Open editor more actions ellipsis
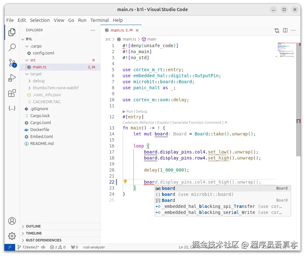Viewport: 305px width, 256px height. click(x=293, y=30)
